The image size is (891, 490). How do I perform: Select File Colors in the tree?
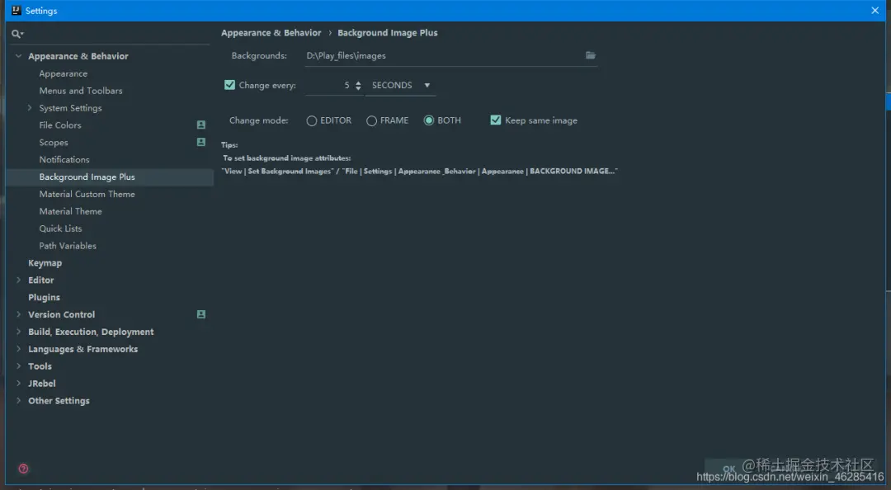click(60, 125)
